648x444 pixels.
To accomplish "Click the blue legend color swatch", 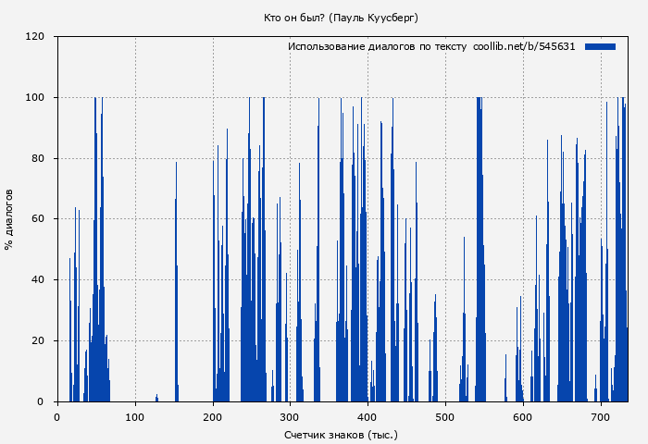I will coord(600,46).
